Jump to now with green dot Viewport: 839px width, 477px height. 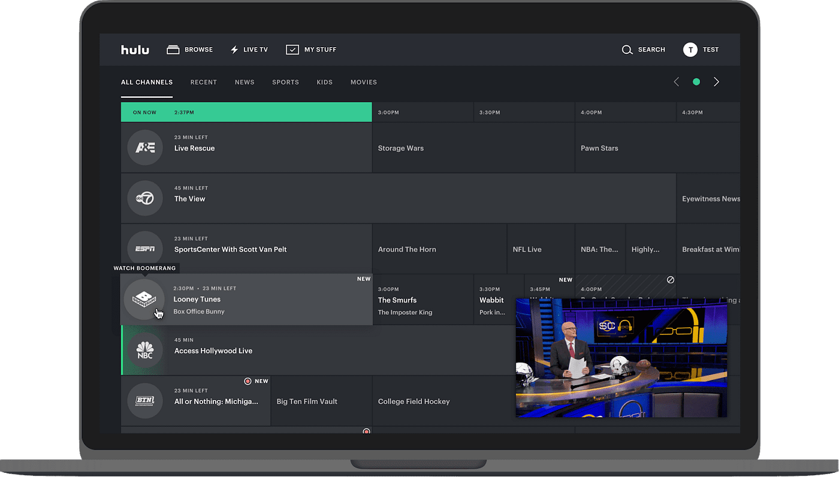[x=696, y=82]
